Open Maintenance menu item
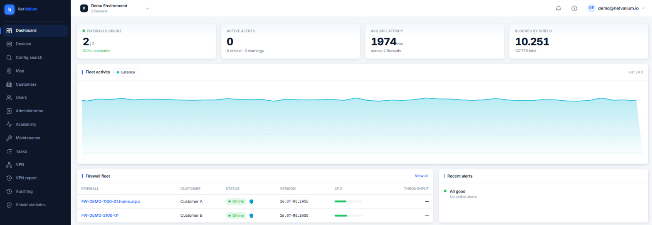Image resolution: width=652 pixels, height=225 pixels. [x=35, y=138]
